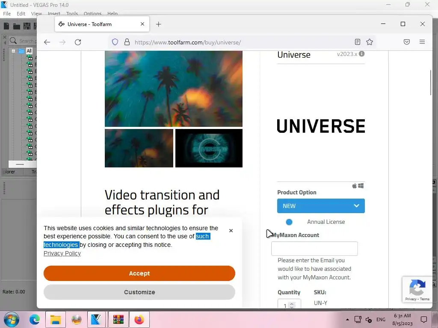Viewport: 438px width, 328px height.
Task: Bookmark this page with the star icon
Action: (370, 42)
